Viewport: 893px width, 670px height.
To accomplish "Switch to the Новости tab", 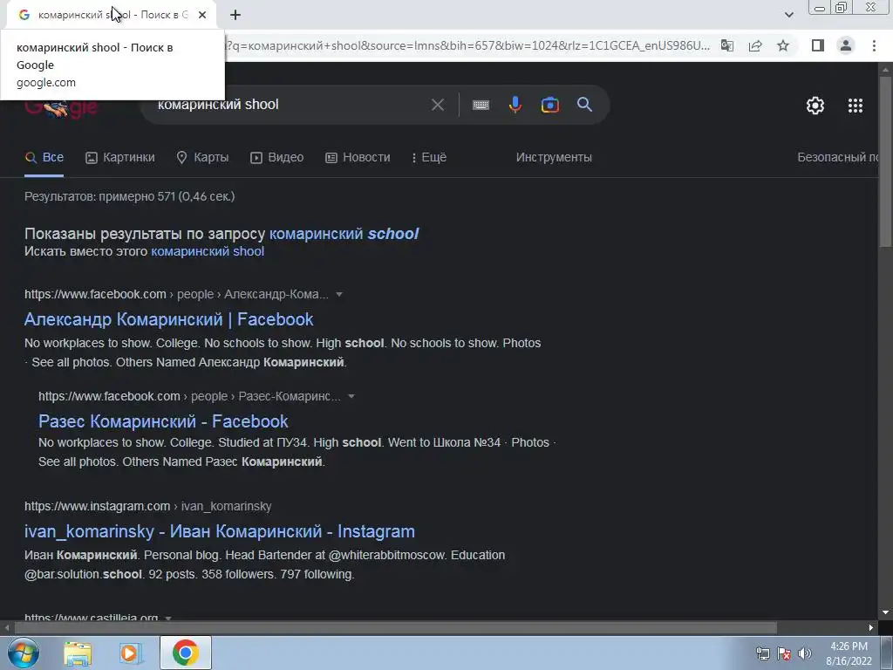I will 358,157.
